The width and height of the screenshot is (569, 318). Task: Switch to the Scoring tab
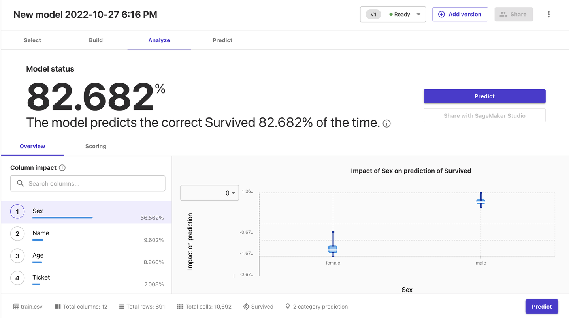click(x=96, y=146)
